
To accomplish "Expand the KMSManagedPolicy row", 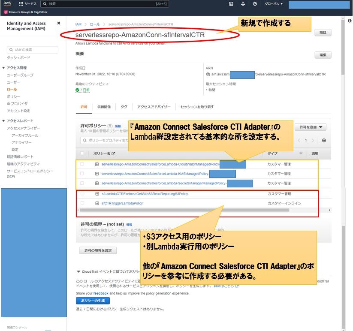I will (97, 174).
